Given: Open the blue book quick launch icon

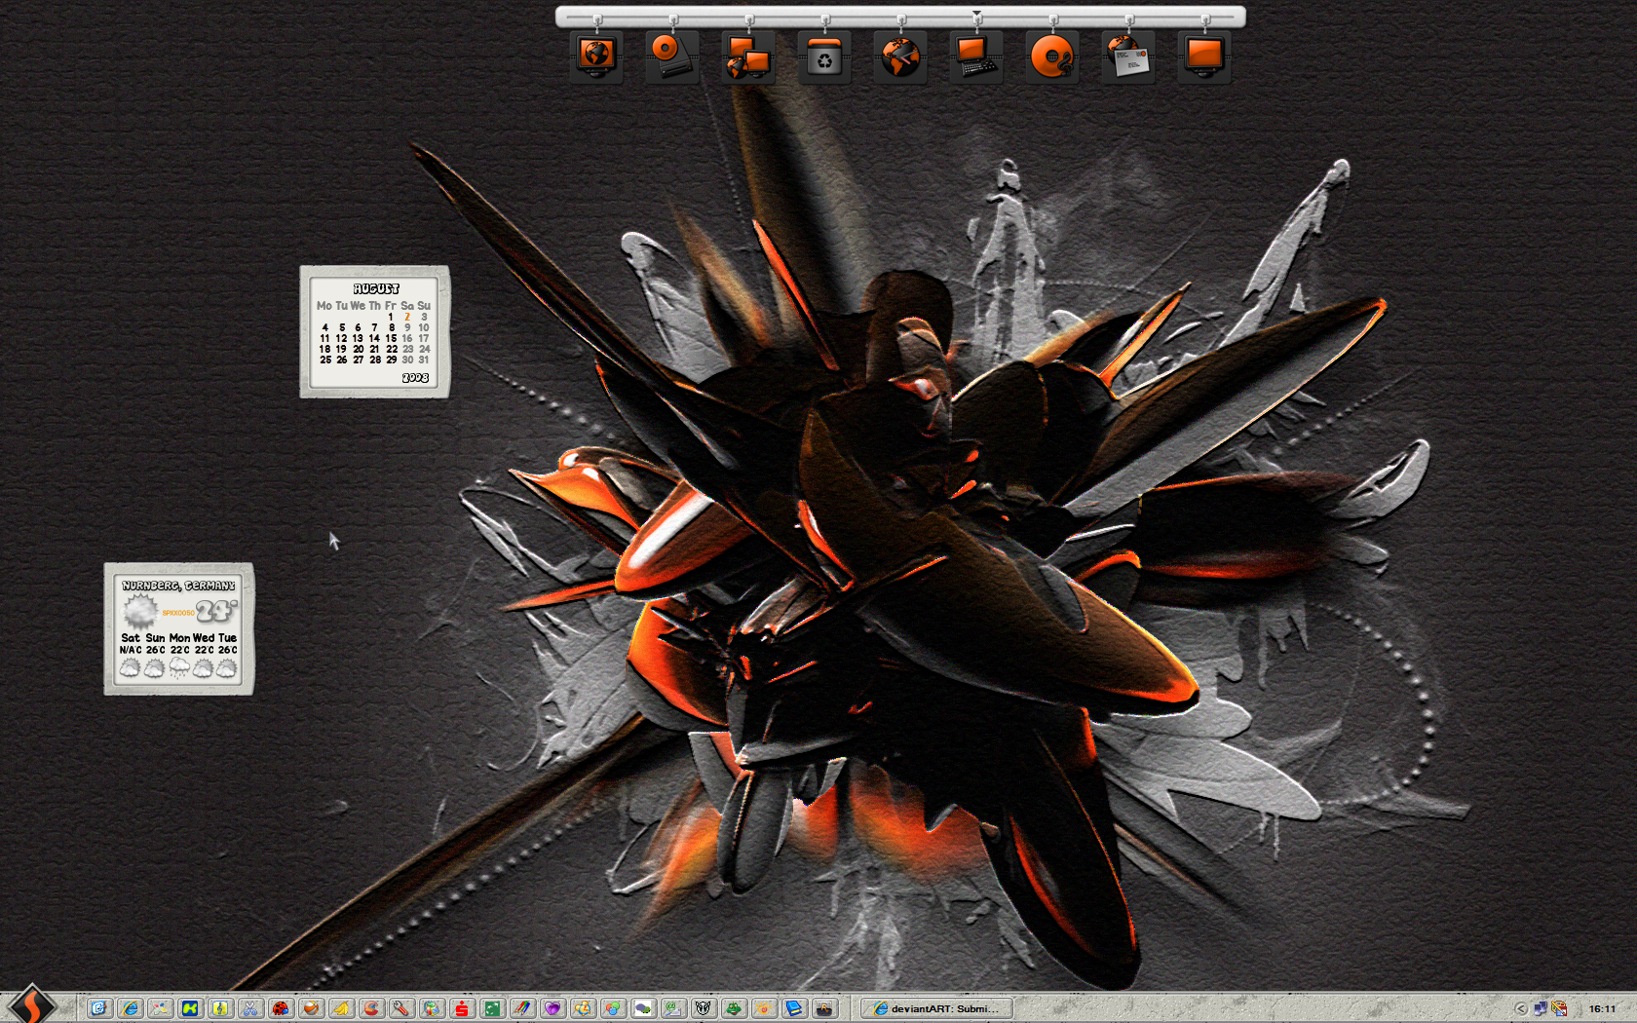Looking at the screenshot, I should pyautogui.click(x=795, y=1008).
